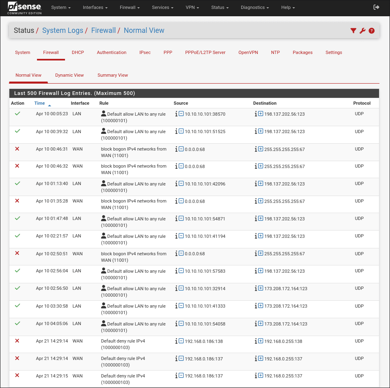Viewport: 390px width, 388px height.
Task: Switch to the IPsec tab
Action: coord(145,52)
